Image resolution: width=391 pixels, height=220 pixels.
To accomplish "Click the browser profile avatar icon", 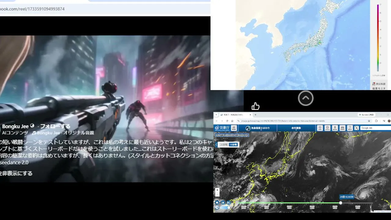I will (389, 121).
